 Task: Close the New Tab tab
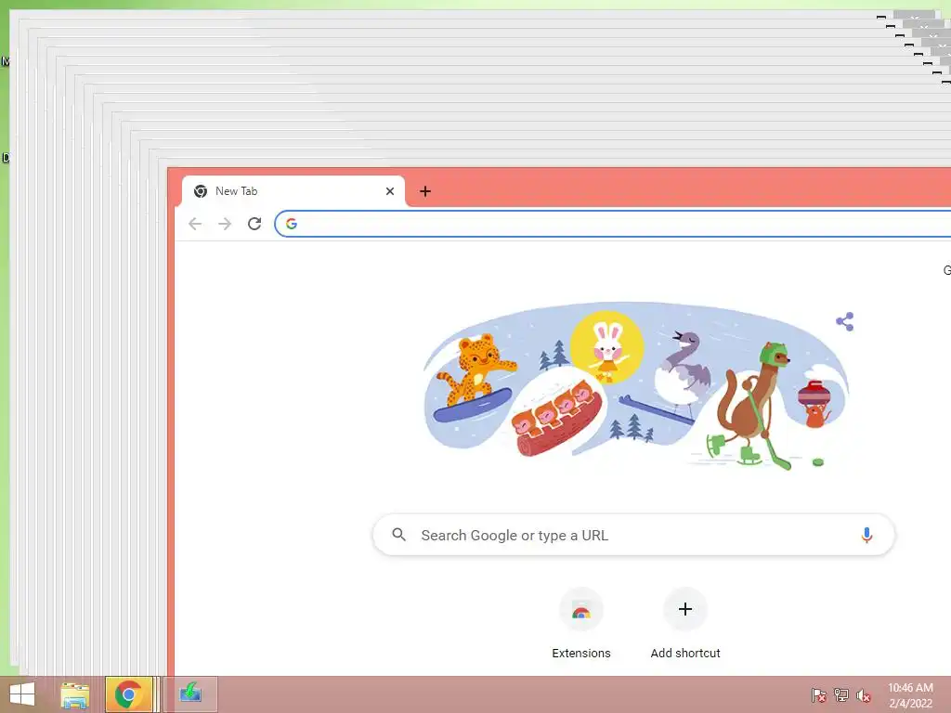pyautogui.click(x=390, y=191)
